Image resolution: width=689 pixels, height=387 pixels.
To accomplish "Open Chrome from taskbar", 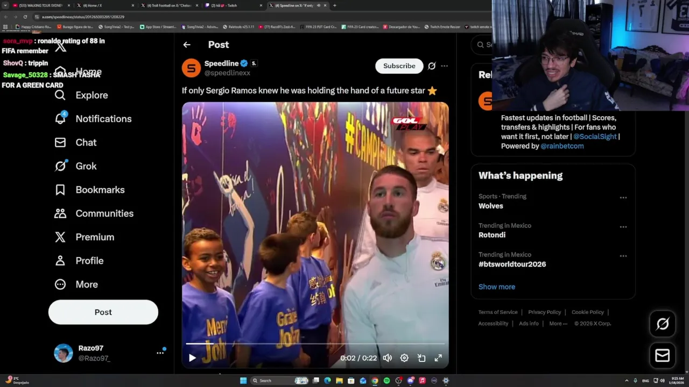I will coord(375,381).
